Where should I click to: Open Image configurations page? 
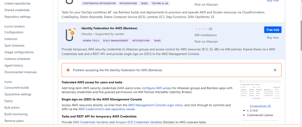19,52
